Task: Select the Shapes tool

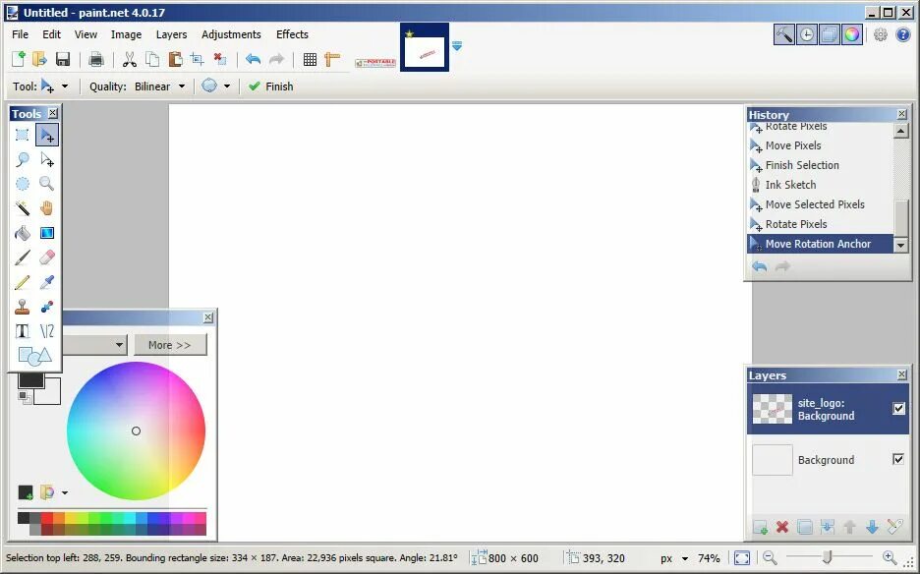Action: (34, 356)
